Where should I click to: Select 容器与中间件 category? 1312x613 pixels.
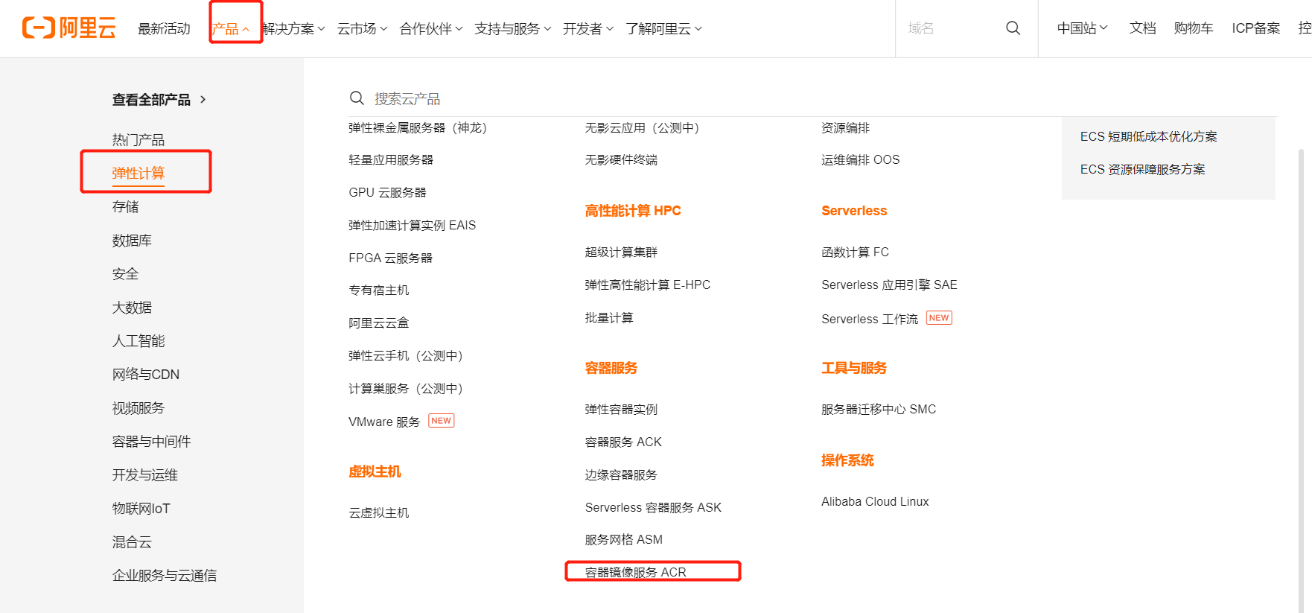coord(151,441)
